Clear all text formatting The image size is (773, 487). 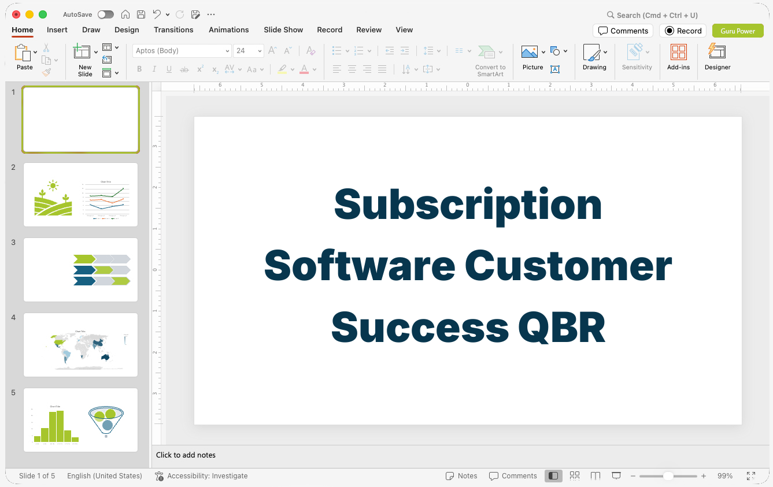tap(311, 51)
